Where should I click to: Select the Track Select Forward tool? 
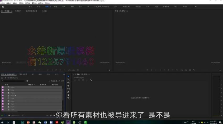tap(68, 79)
